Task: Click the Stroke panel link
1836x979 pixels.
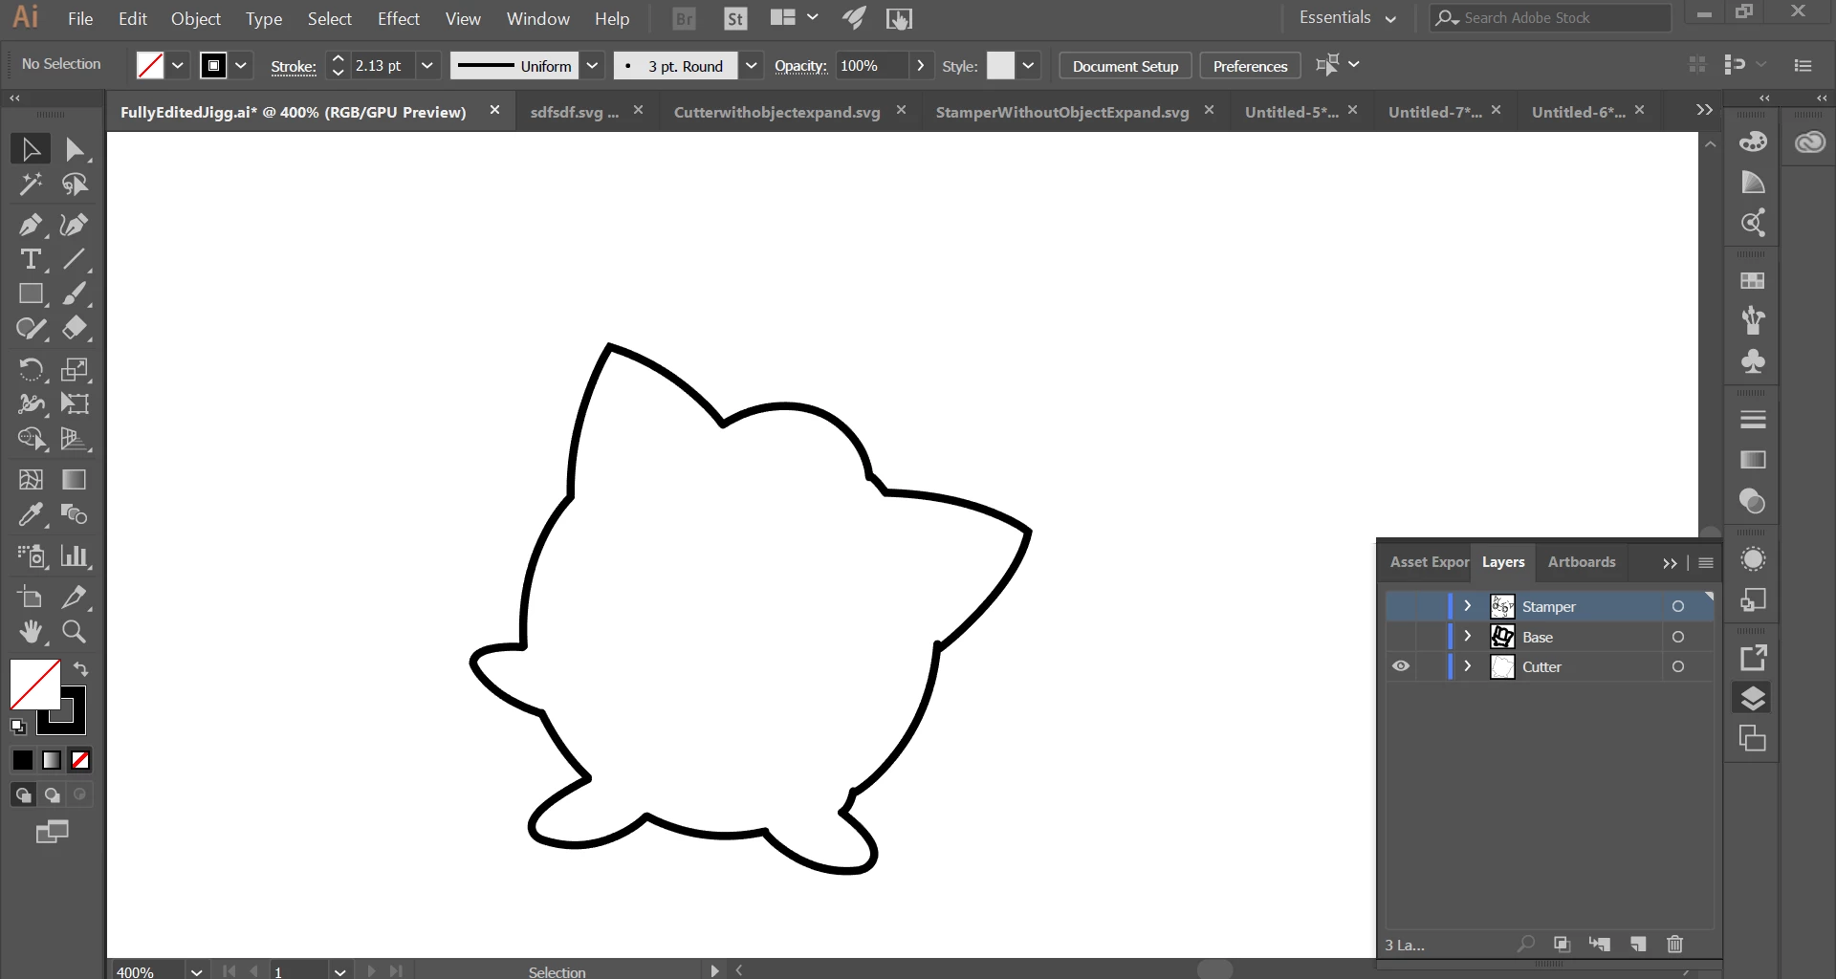Action: tap(294, 66)
